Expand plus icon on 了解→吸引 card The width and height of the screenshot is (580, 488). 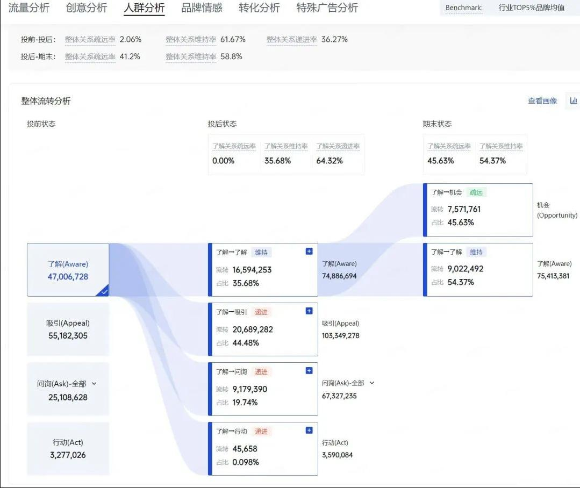click(309, 311)
